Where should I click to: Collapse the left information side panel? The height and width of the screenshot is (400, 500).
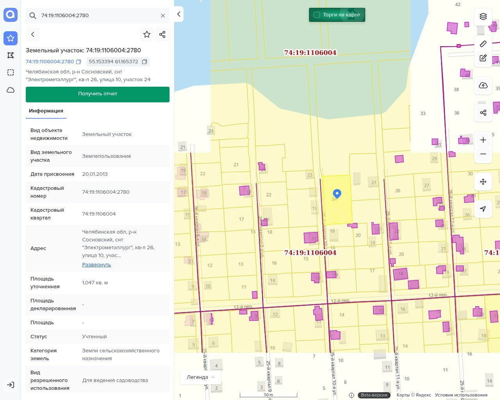click(179, 14)
